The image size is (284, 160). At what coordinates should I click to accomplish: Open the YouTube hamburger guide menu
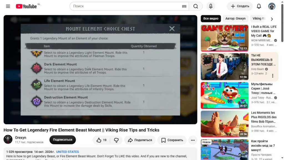pyautogui.click(x=8, y=6)
